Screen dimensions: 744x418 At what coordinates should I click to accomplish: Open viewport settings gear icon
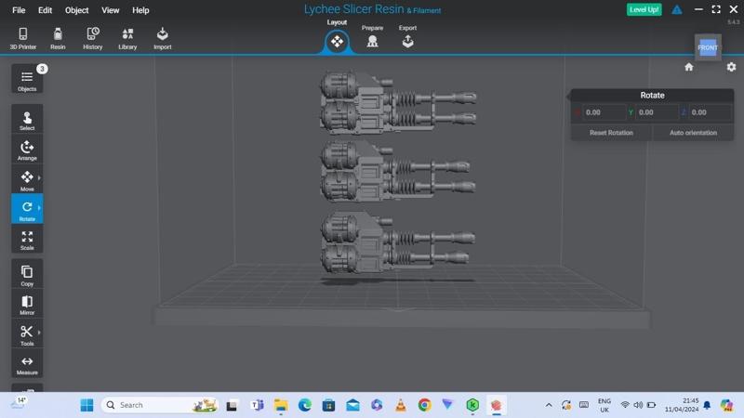pyautogui.click(x=731, y=67)
